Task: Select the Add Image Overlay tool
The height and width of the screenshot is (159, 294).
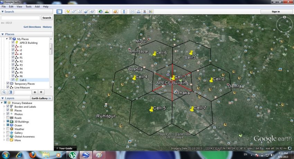Action: 86,12
